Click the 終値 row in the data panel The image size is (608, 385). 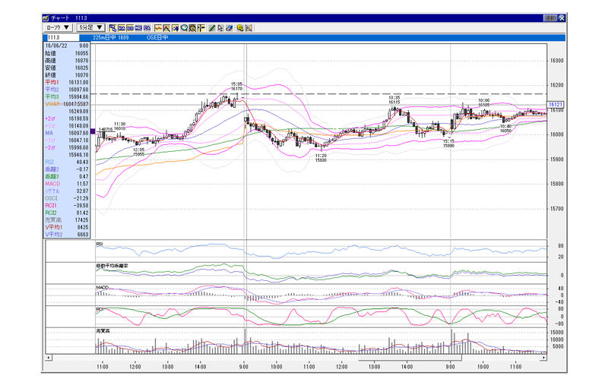(67, 75)
